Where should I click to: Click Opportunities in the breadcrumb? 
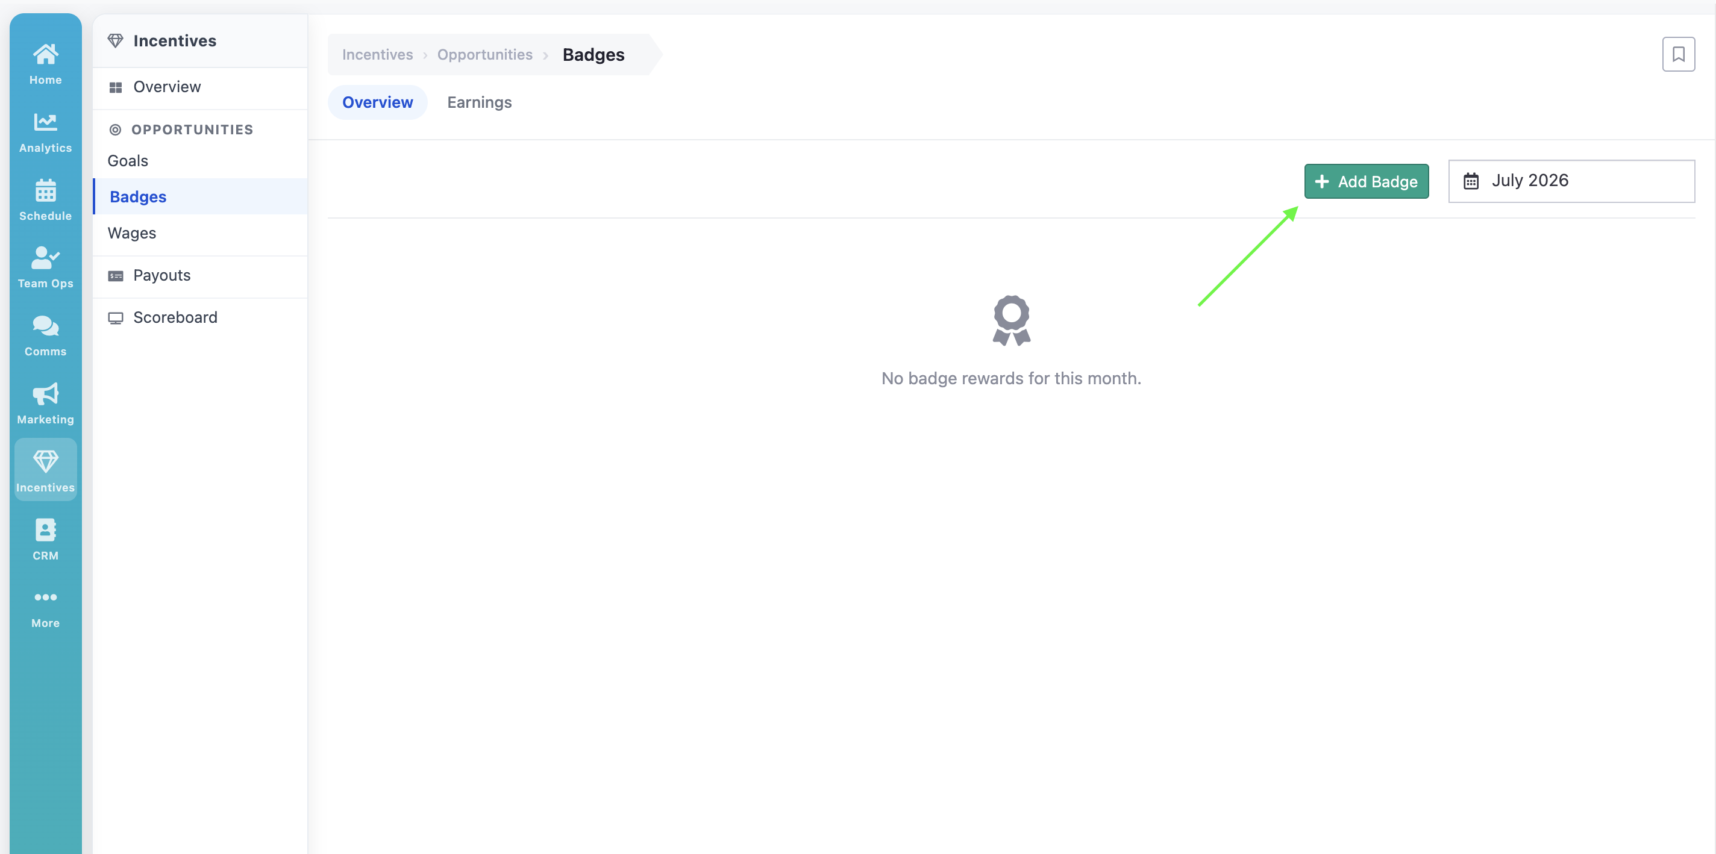point(484,55)
